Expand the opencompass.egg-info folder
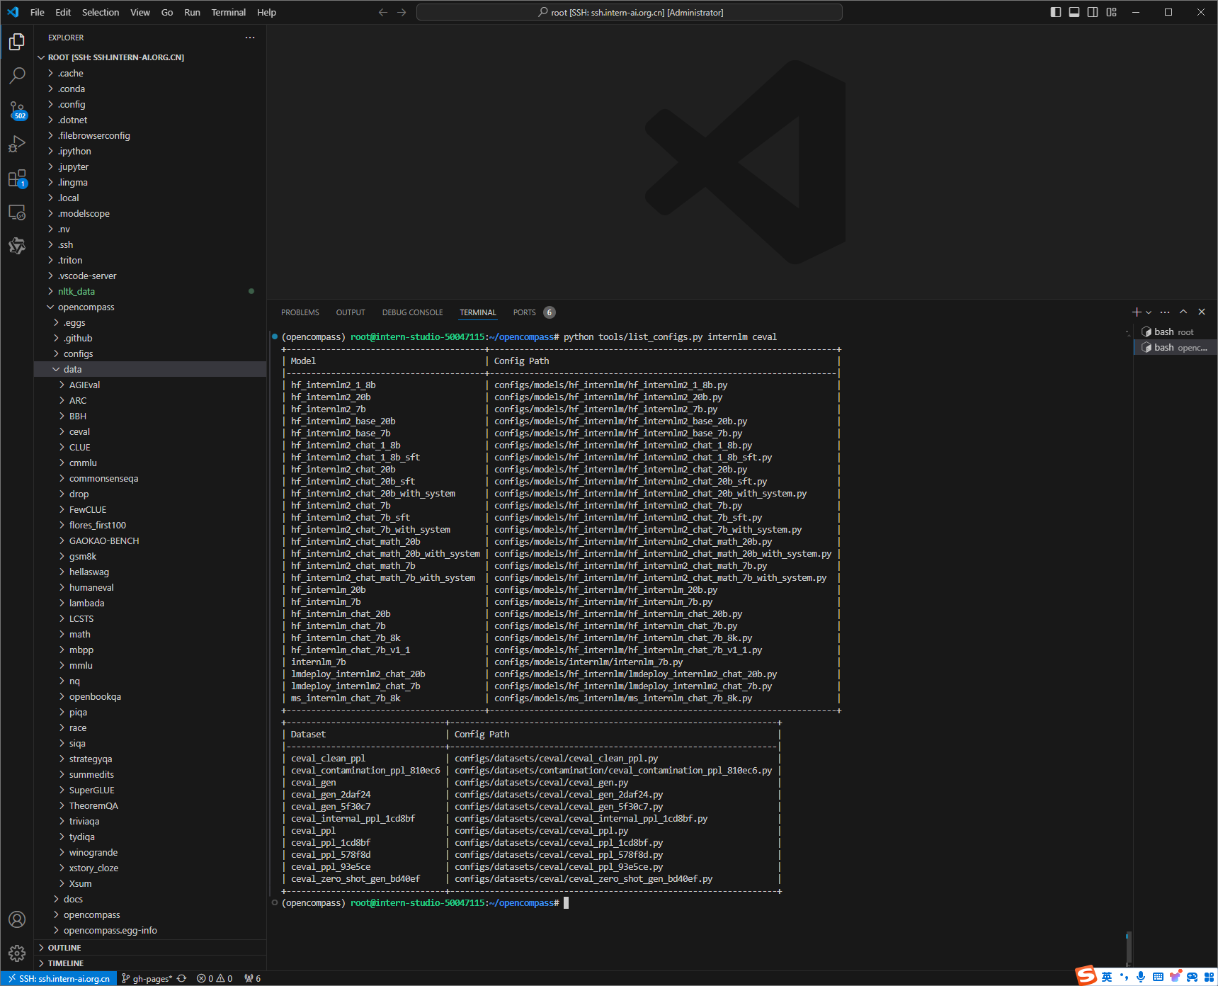 (150, 930)
